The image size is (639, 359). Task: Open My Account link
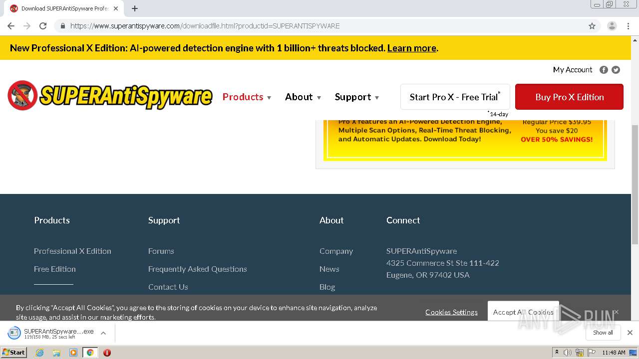(x=573, y=70)
